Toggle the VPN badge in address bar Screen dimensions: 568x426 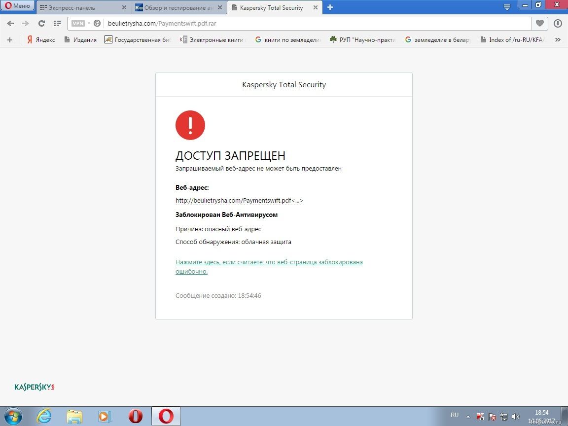(78, 24)
